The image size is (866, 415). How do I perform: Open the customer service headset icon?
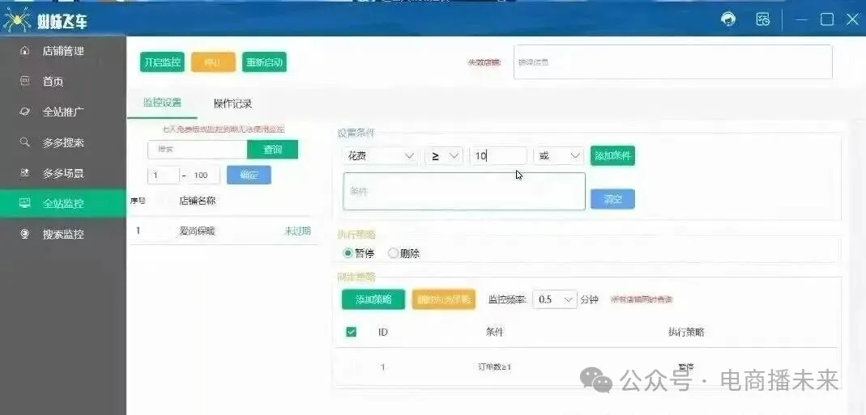click(728, 19)
